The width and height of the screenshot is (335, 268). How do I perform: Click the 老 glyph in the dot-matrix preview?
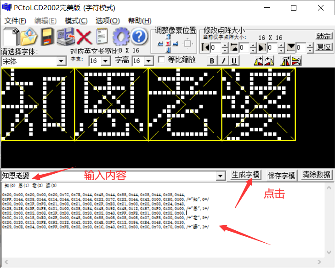pyautogui.click(x=185, y=104)
